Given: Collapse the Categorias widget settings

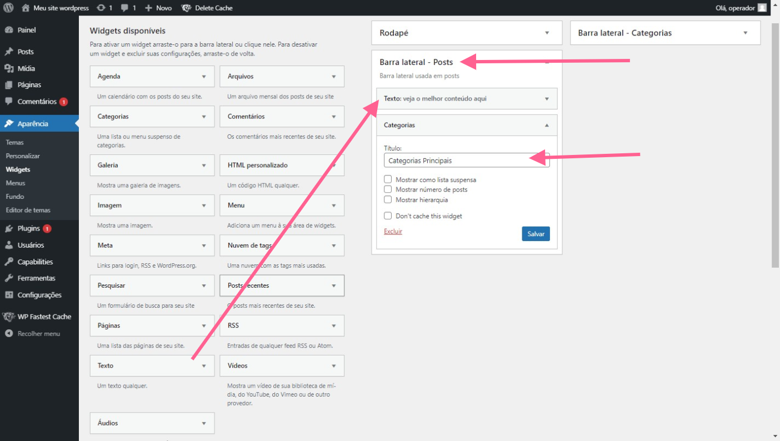Looking at the screenshot, I should pos(547,126).
